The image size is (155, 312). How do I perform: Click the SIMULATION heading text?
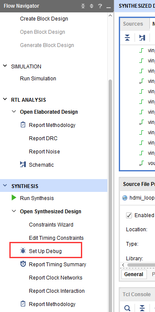point(26,66)
